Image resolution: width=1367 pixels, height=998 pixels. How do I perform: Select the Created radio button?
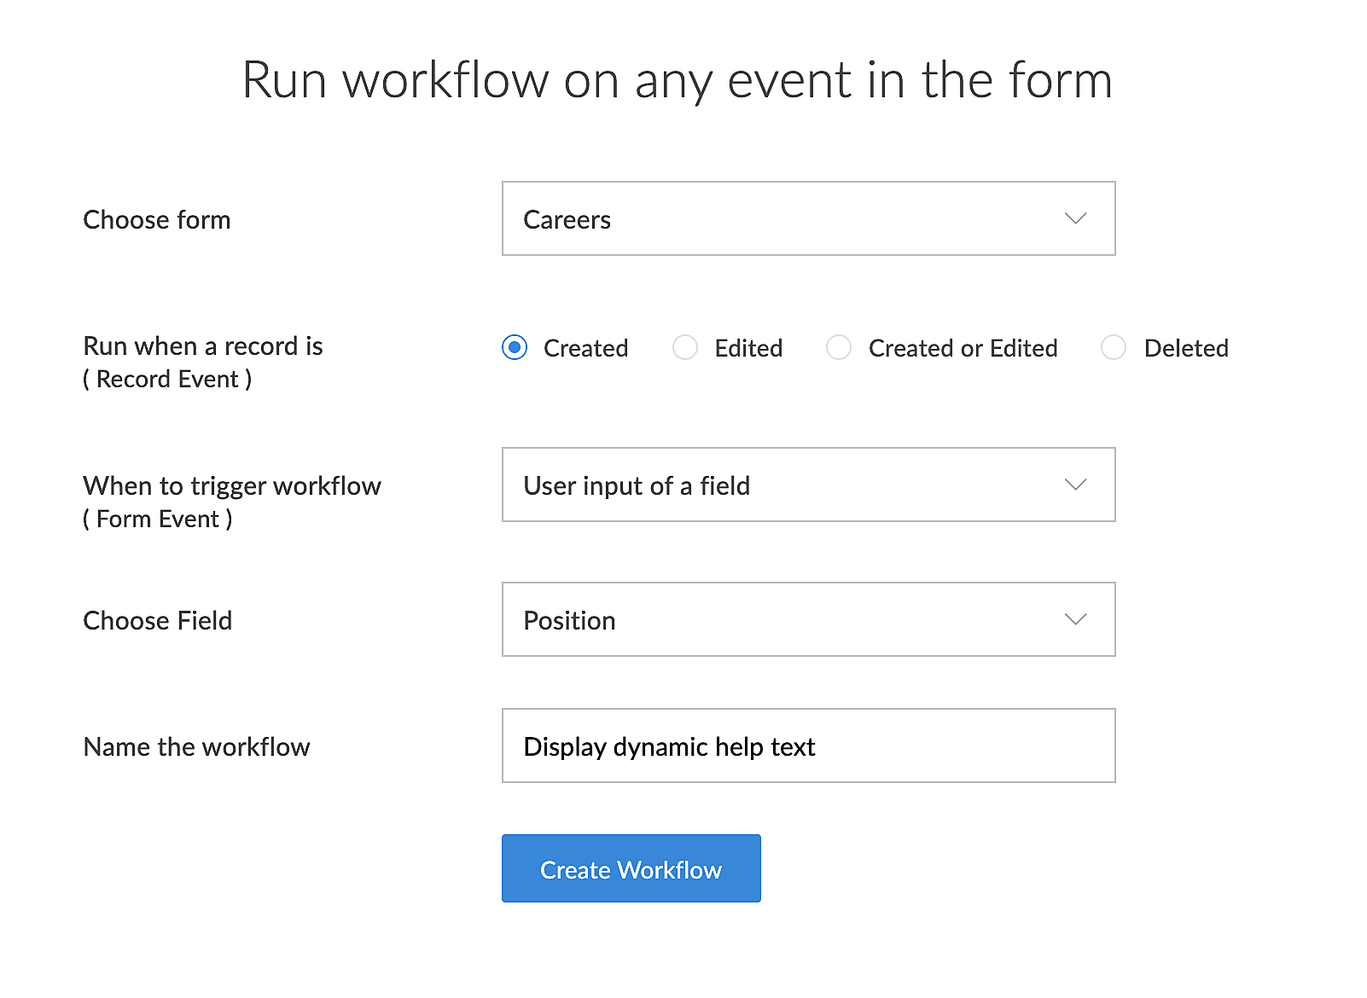(515, 348)
